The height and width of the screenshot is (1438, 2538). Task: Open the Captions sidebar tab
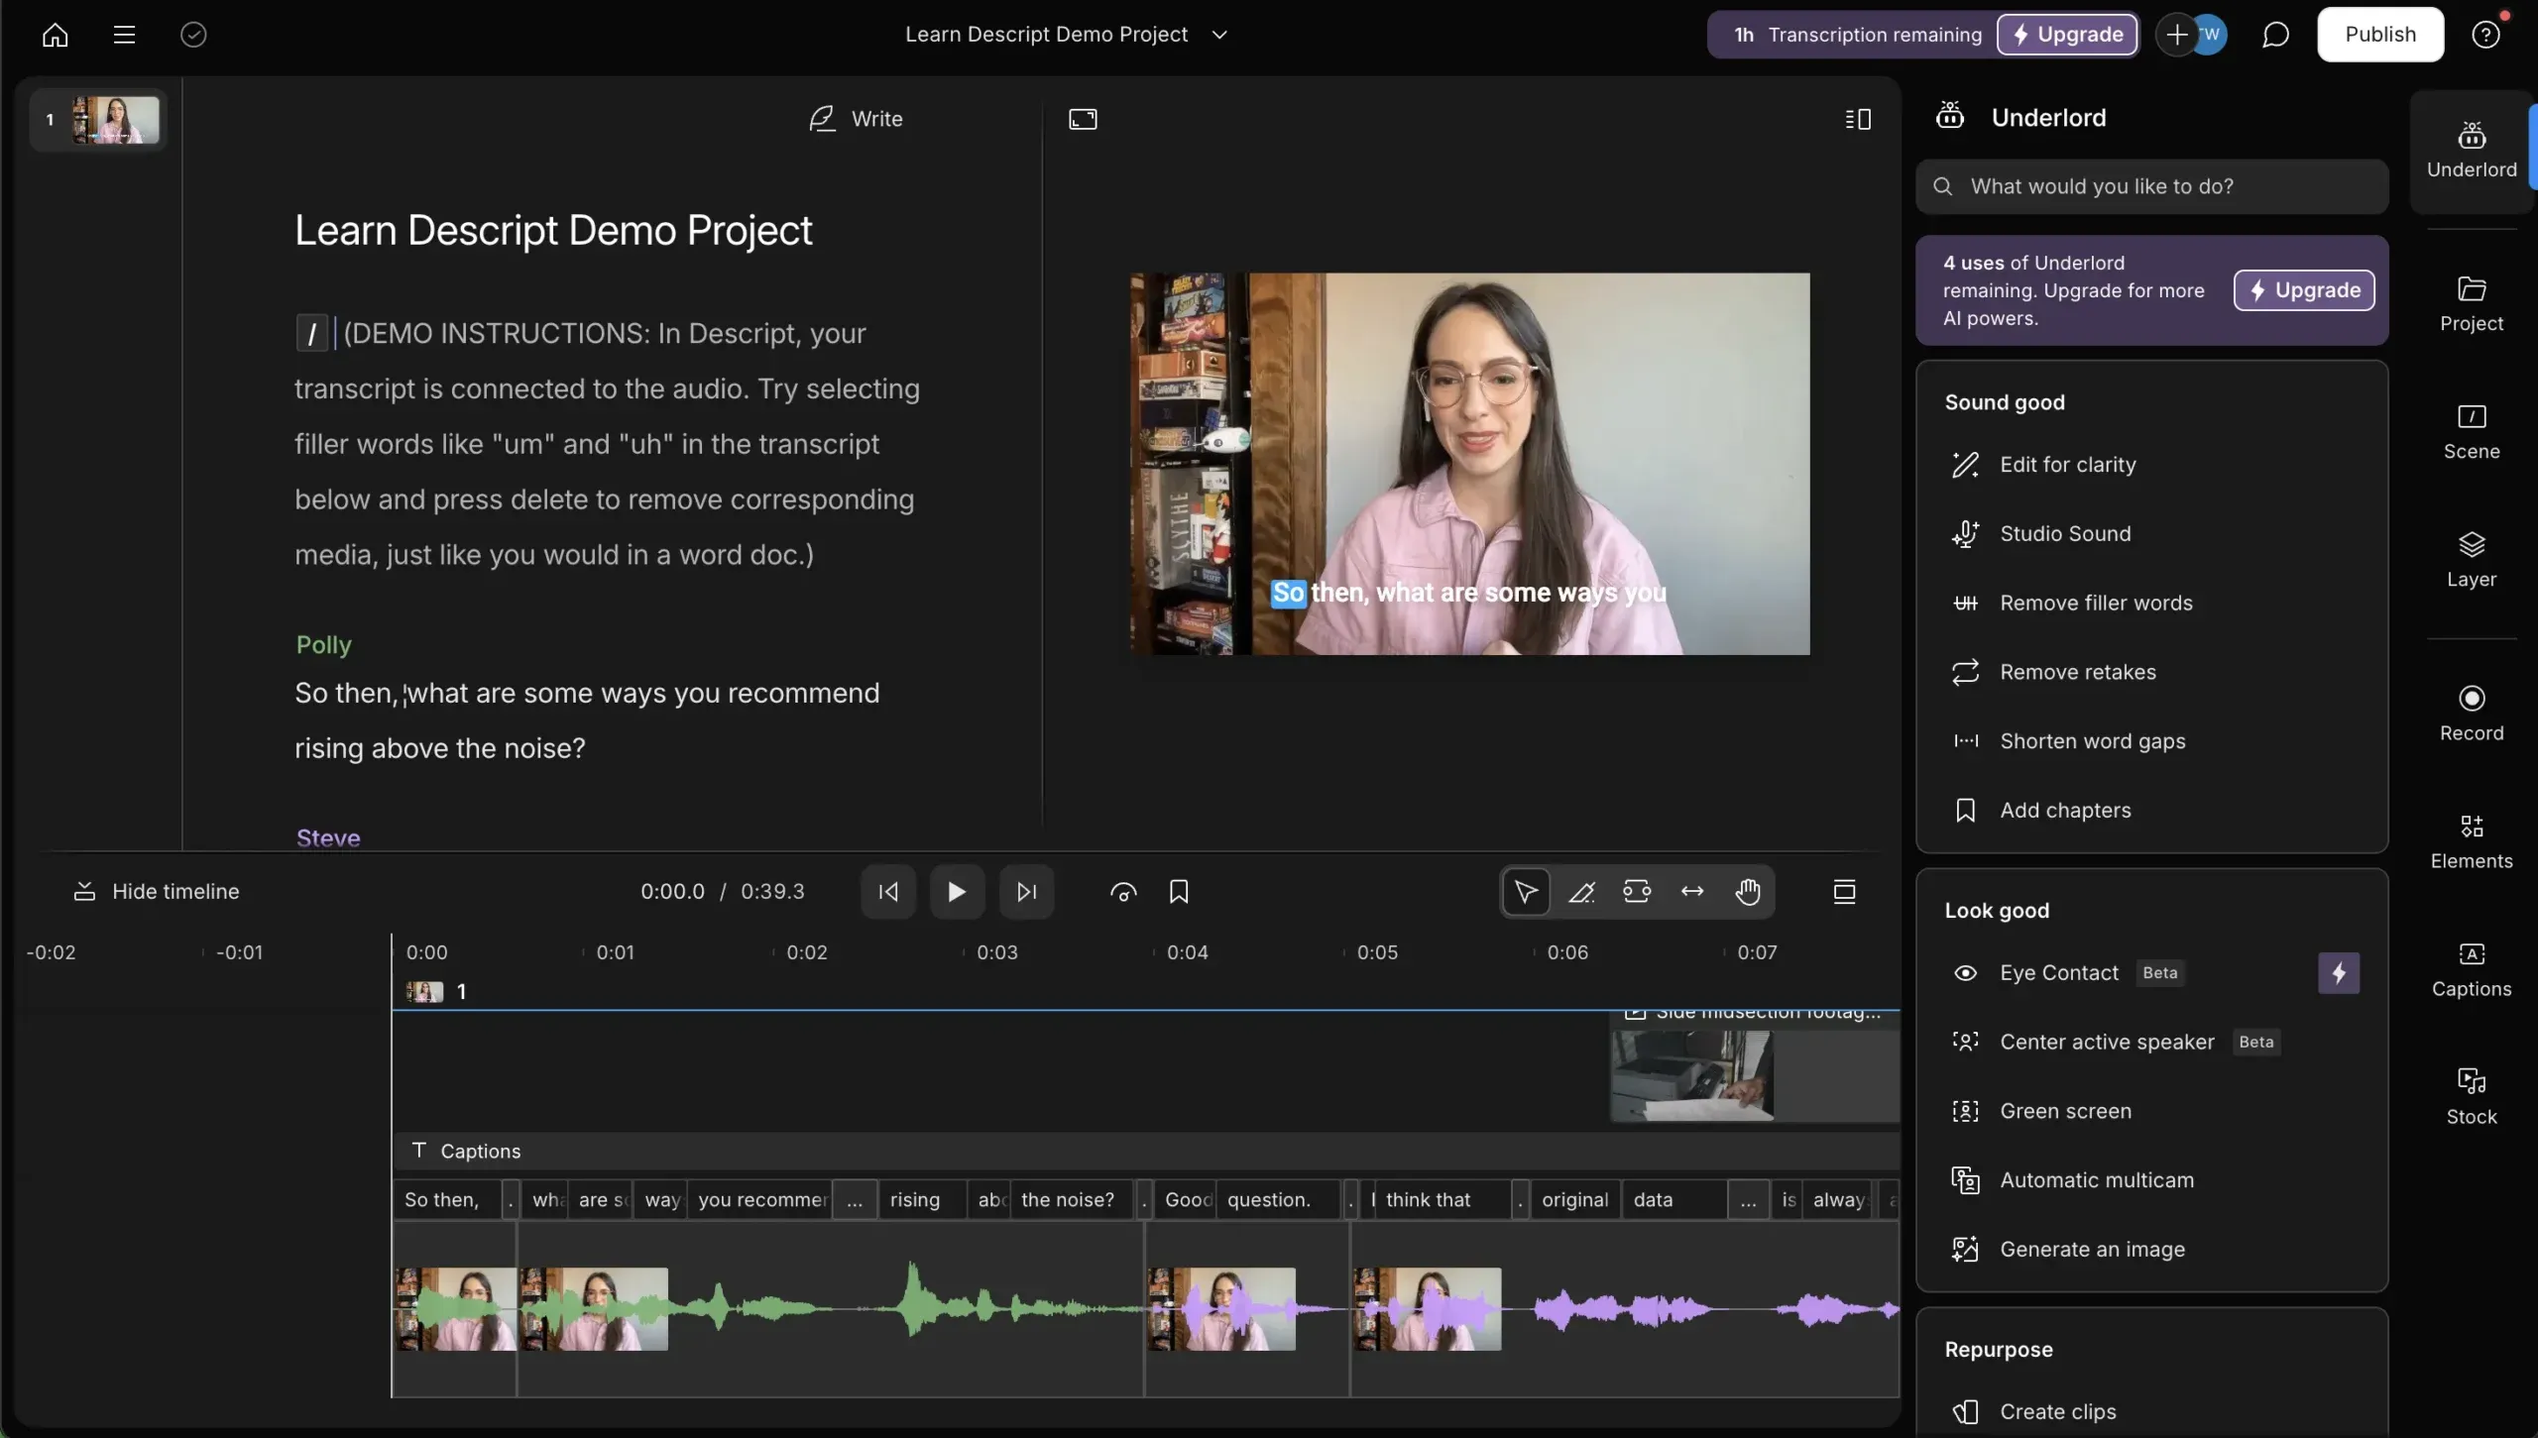click(x=2472, y=969)
